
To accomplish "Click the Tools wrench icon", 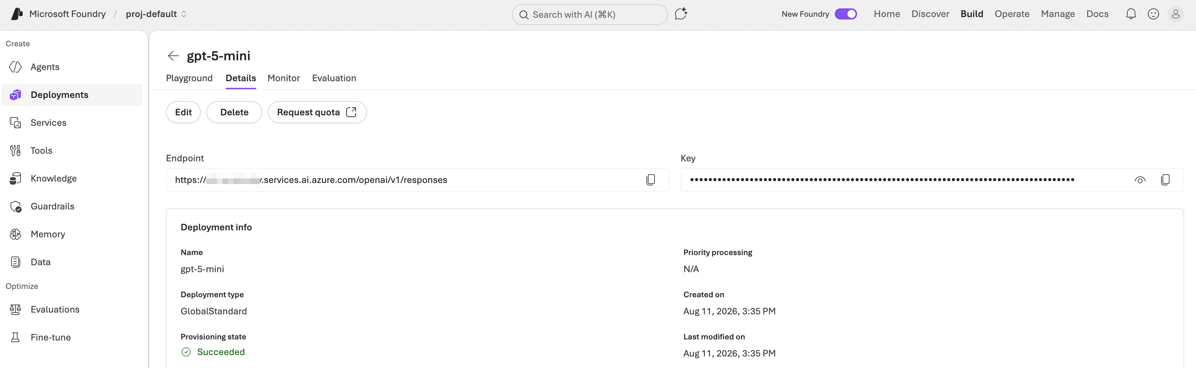I will pos(15,150).
